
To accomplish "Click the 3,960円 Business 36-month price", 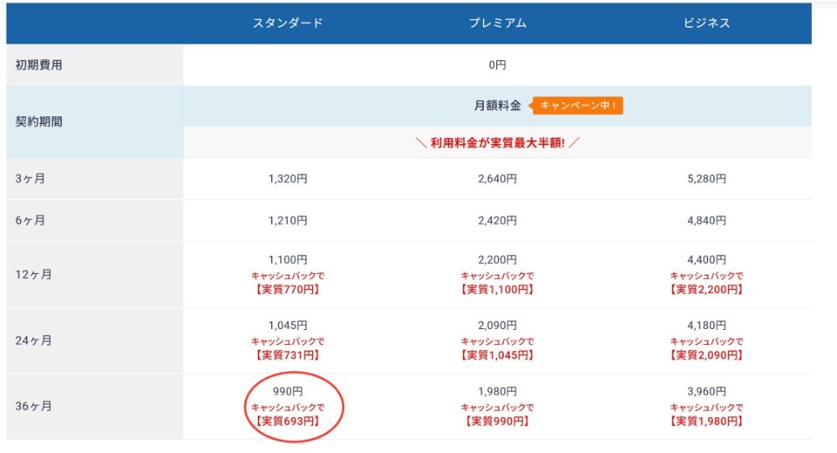I will [706, 392].
